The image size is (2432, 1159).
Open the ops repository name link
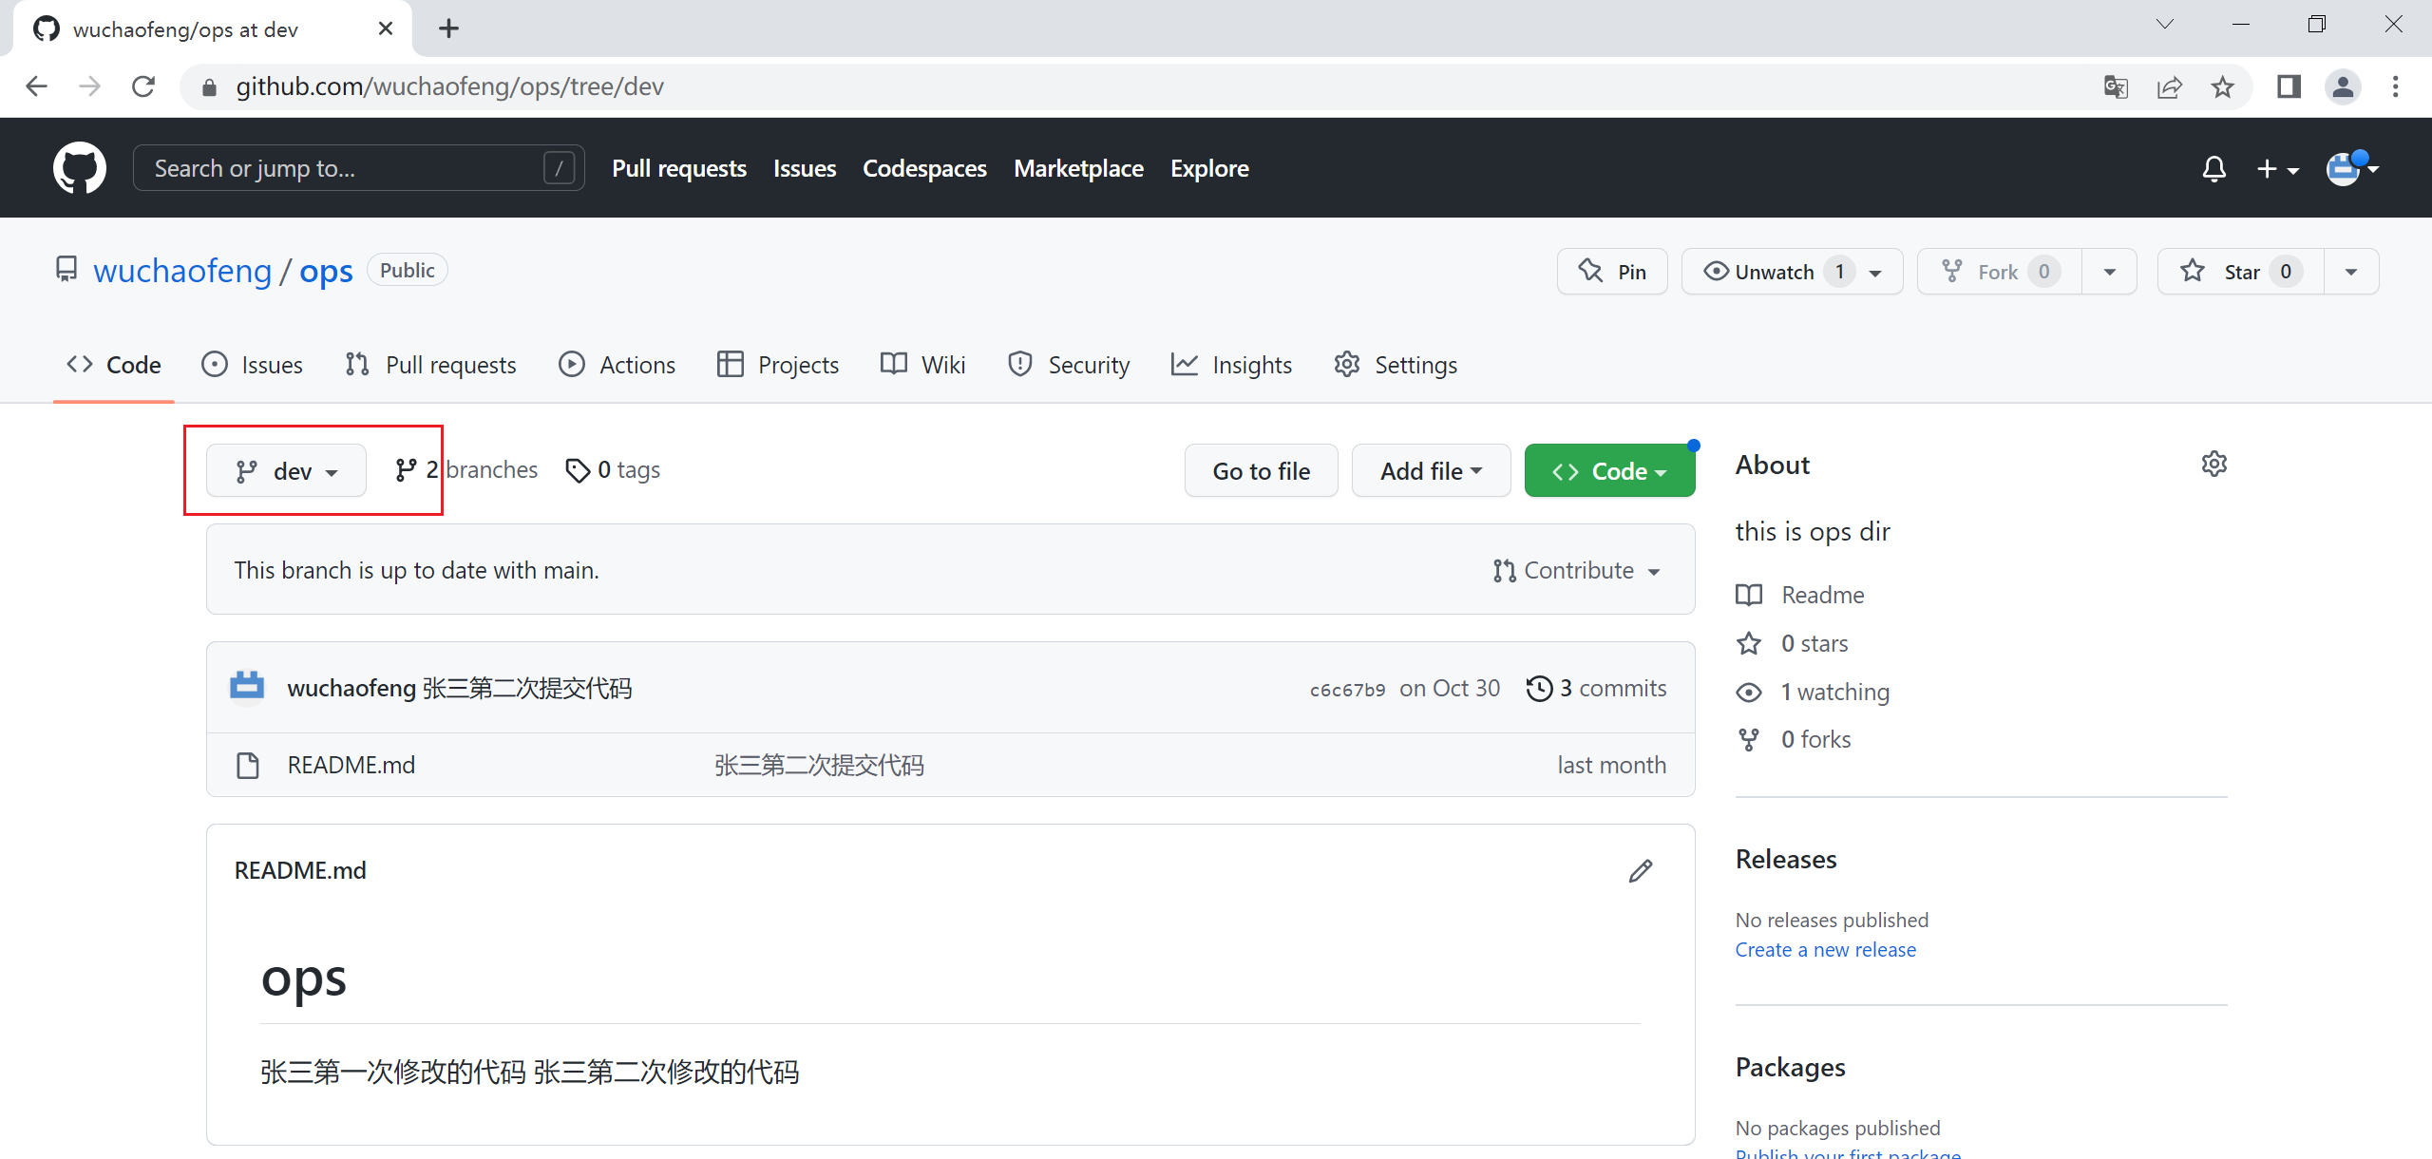point(326,272)
